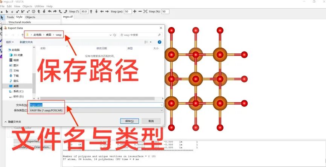View structure along the a axis
Image resolution: width=326 pixels, height=167 pixels.
pyautogui.click(x=2, y=12)
